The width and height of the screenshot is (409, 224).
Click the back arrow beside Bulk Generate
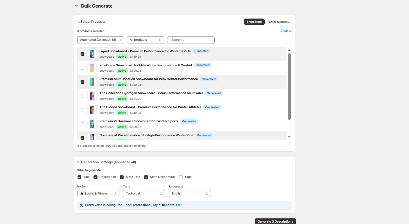pos(77,6)
